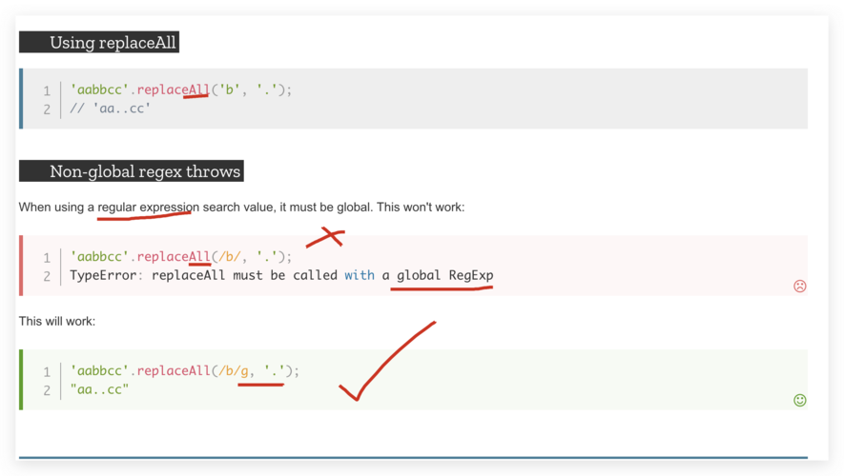Click the code line 'aabbcc'.replaceAll(/b/, '.');

click(181, 257)
